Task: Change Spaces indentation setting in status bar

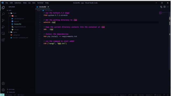Action: click(x=123, y=95)
